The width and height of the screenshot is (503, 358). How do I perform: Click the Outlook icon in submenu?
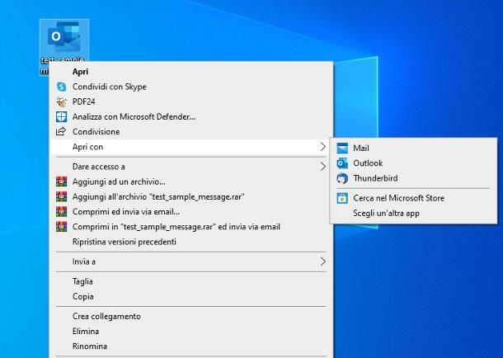342,163
